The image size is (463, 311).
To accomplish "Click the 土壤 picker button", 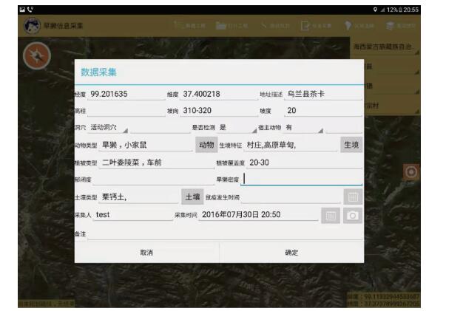I will coord(192,197).
